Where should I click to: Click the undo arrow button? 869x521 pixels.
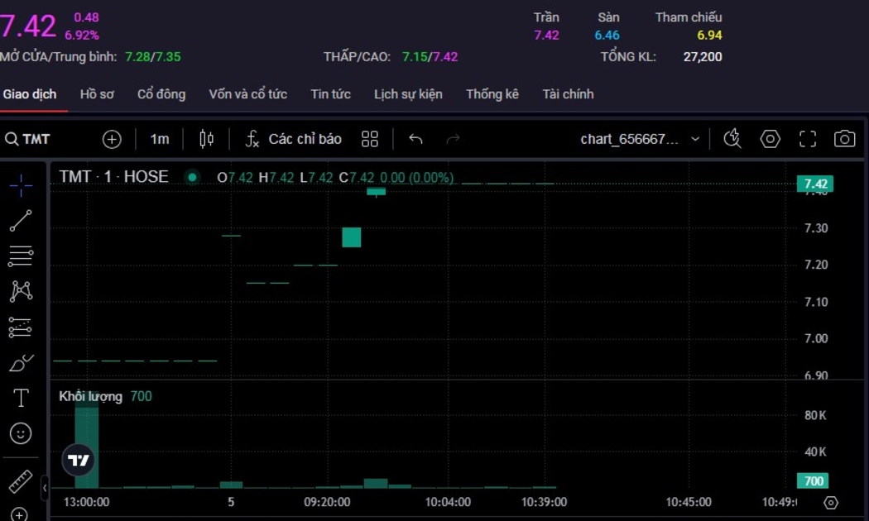pyautogui.click(x=415, y=139)
